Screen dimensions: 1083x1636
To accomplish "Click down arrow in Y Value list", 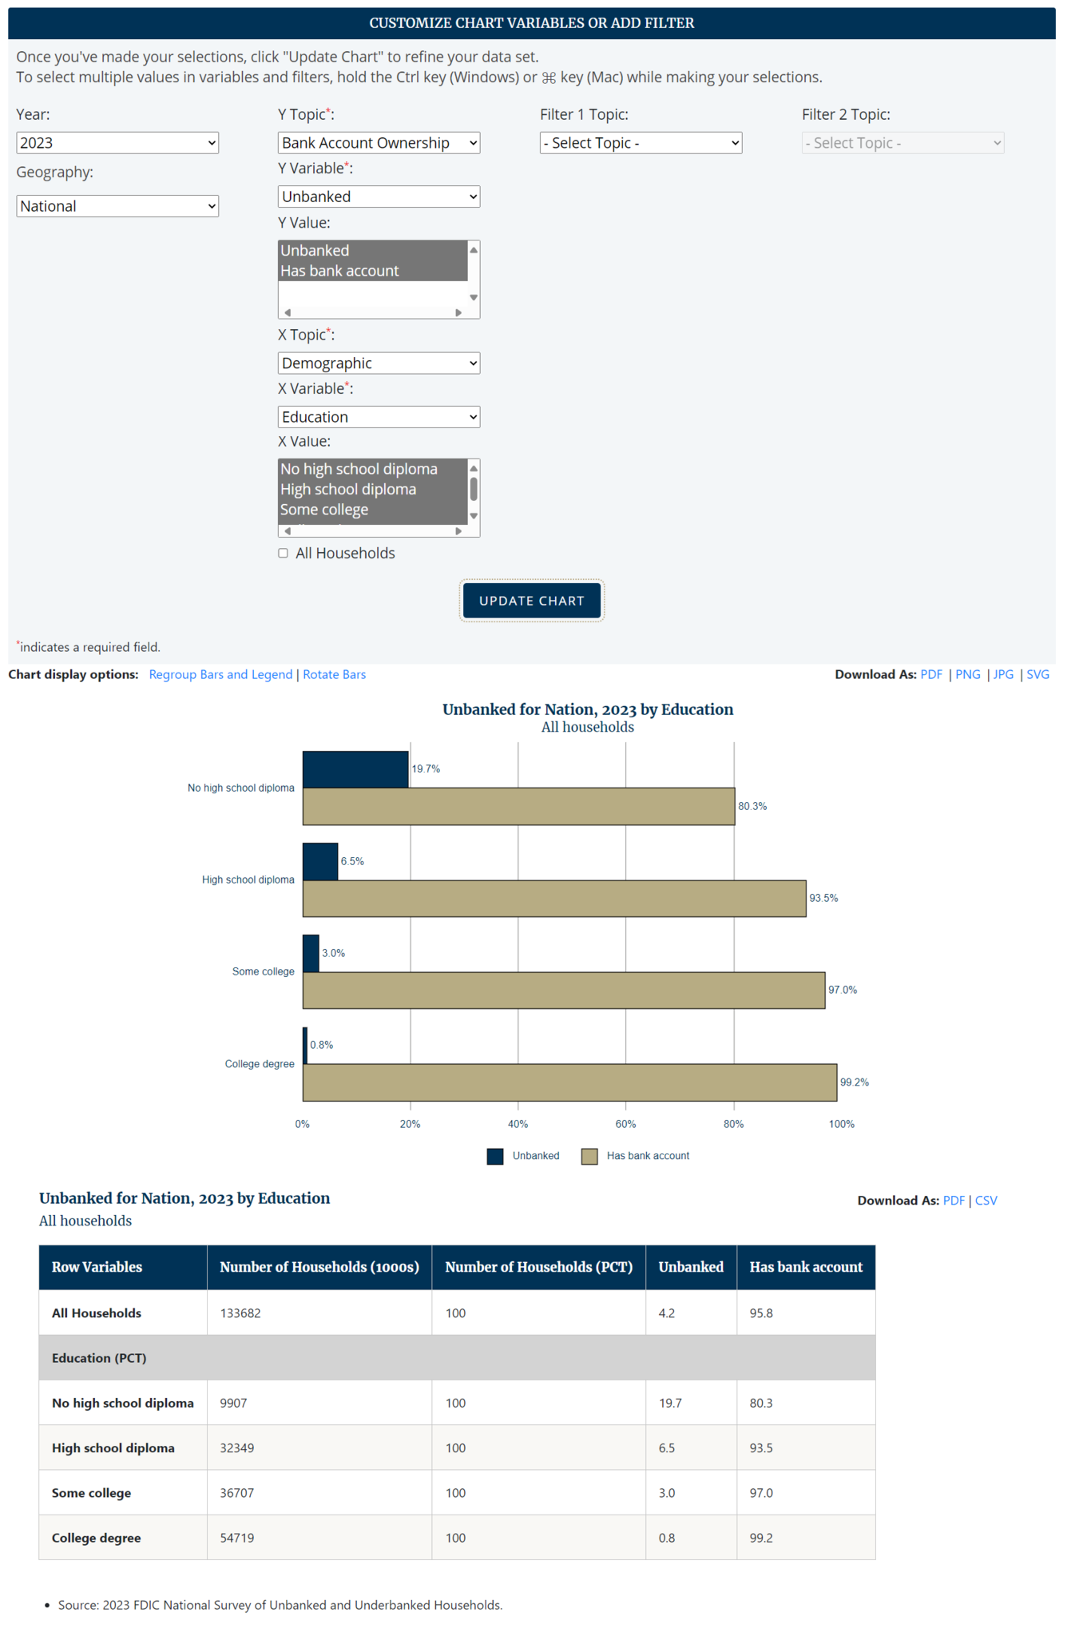I will click(474, 297).
